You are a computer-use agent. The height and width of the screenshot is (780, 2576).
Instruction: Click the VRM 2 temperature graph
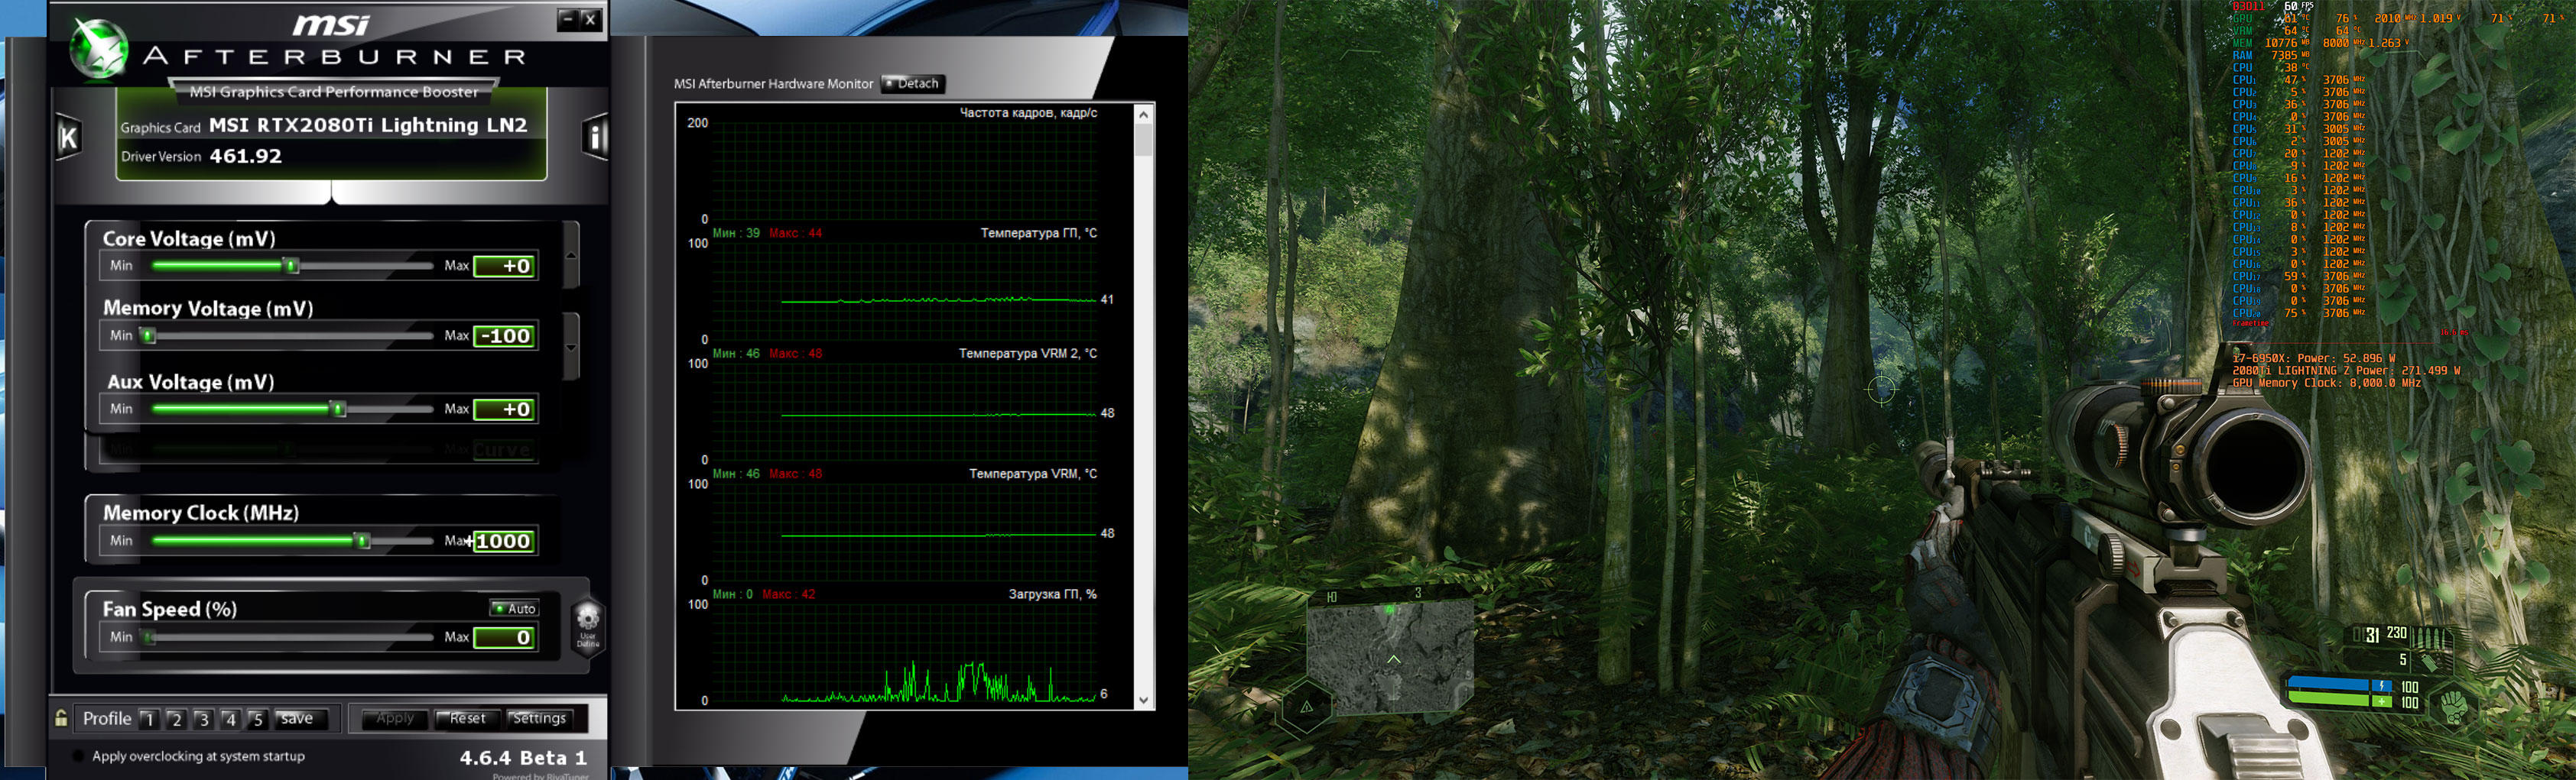[x=905, y=412]
